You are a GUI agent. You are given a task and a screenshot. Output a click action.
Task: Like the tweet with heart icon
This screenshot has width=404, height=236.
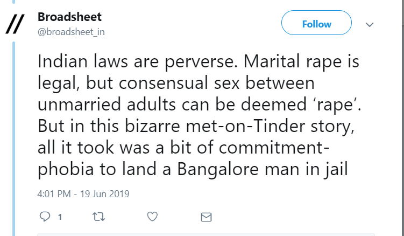coord(152,217)
